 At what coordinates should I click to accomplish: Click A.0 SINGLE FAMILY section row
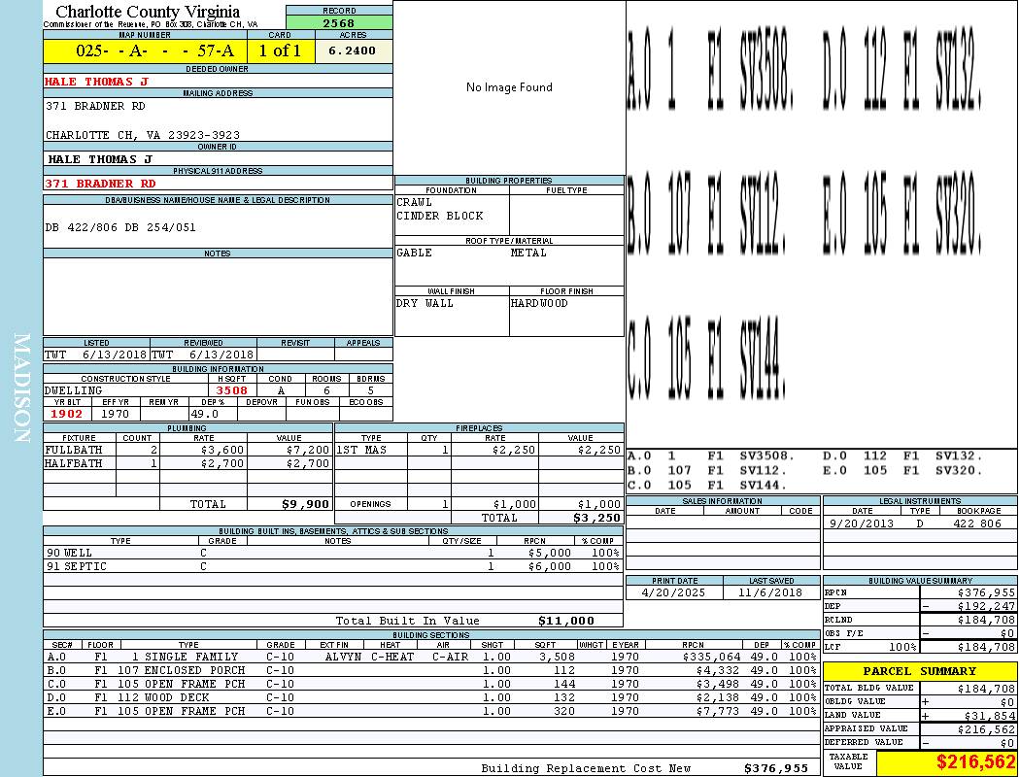coord(432,657)
